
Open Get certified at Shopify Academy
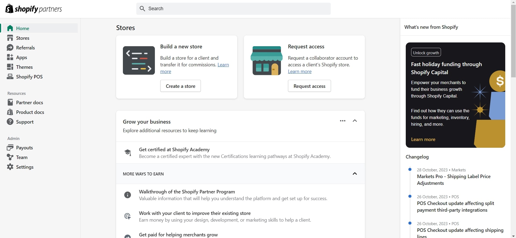[x=174, y=150]
